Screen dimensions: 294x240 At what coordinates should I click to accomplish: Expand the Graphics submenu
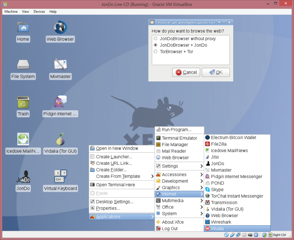click(179, 188)
